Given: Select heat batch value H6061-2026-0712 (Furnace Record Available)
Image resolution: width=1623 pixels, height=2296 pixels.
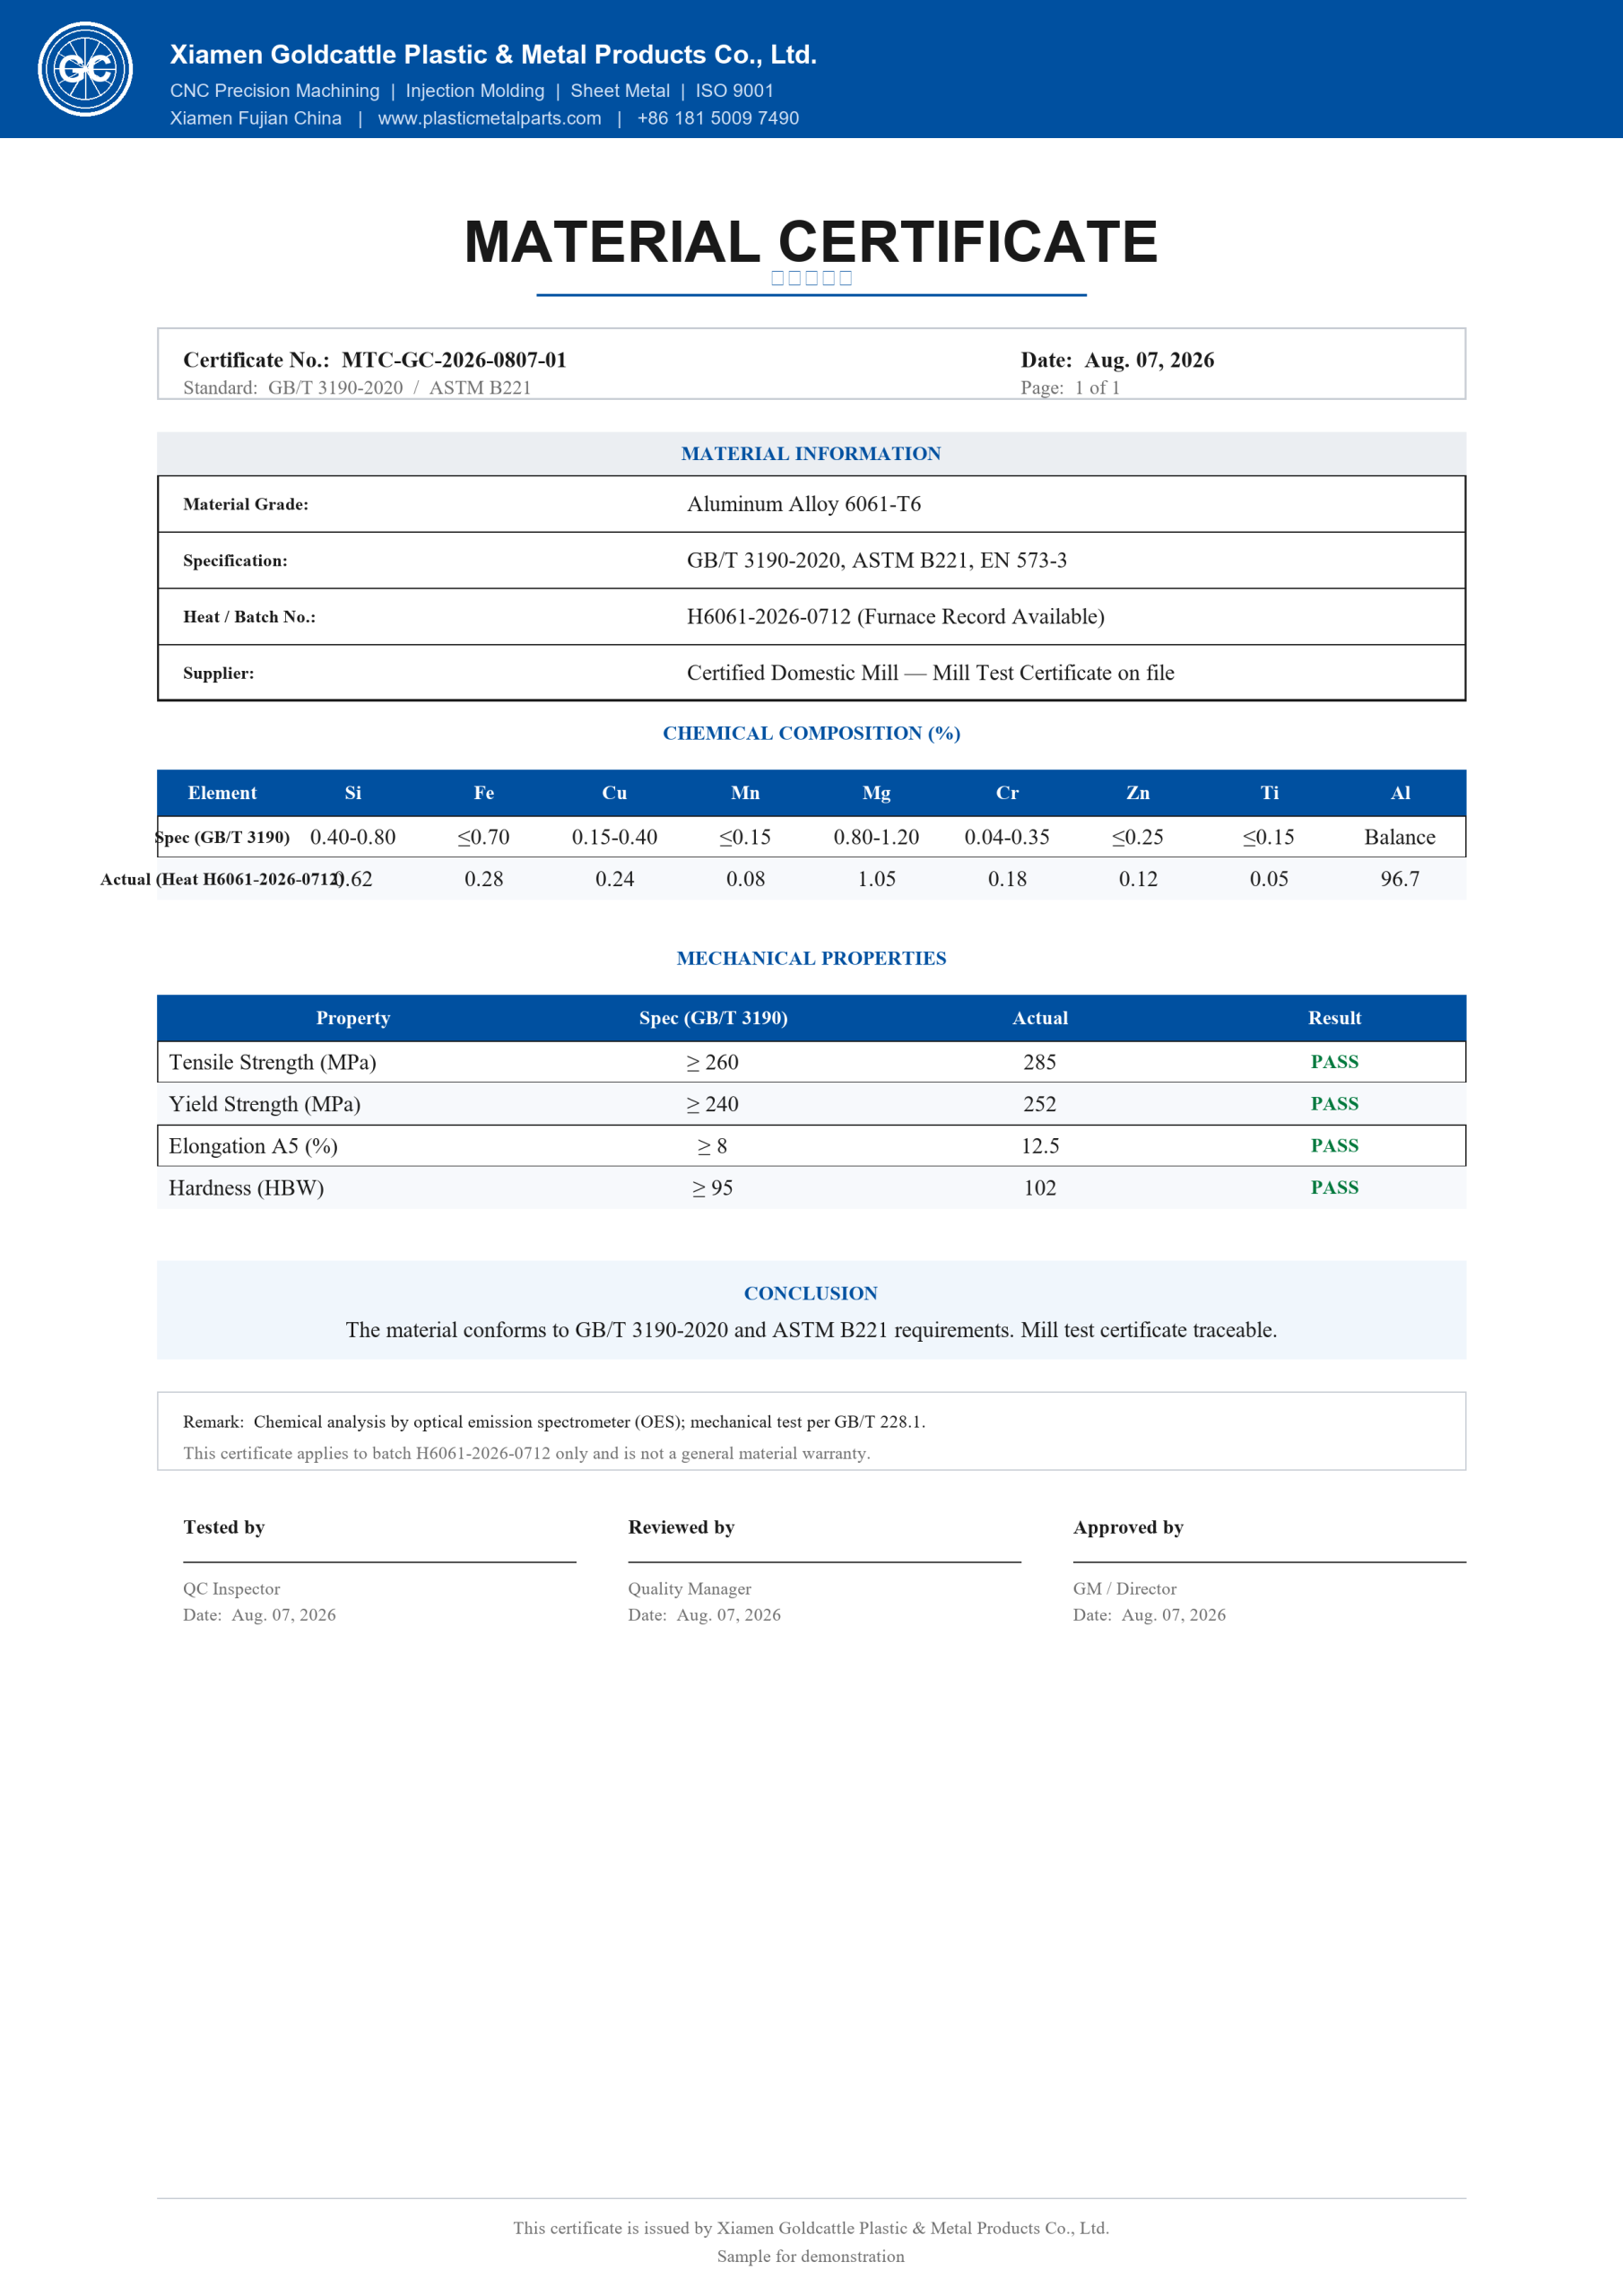Looking at the screenshot, I should pos(896,617).
